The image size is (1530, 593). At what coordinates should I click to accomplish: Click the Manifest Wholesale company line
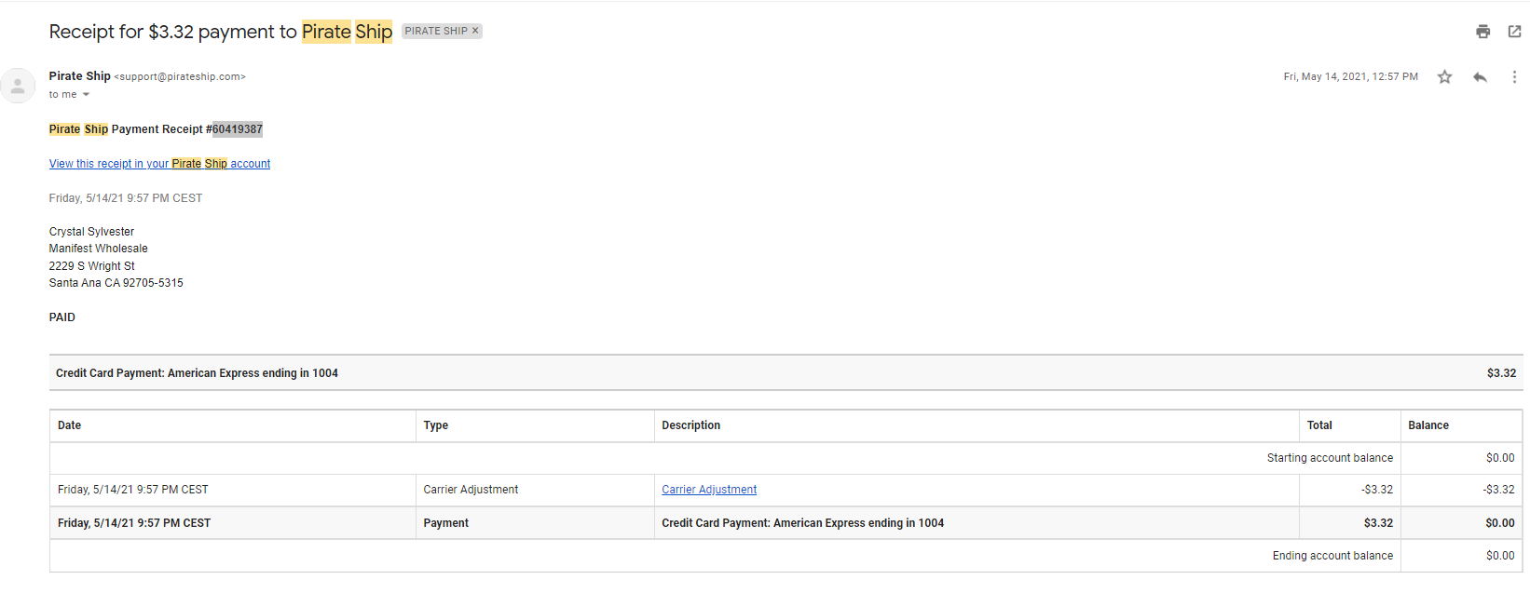click(99, 249)
